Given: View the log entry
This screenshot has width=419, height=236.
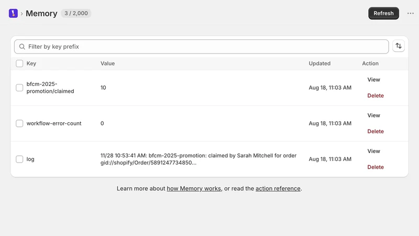Looking at the screenshot, I should (373, 151).
